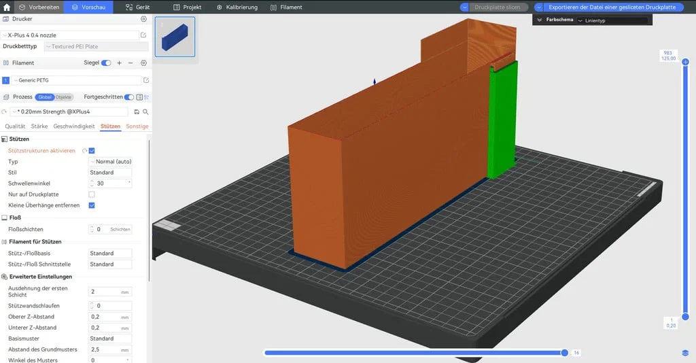
Task: Switch to the Geschwindigkeit settings tab
Action: pos(74,126)
